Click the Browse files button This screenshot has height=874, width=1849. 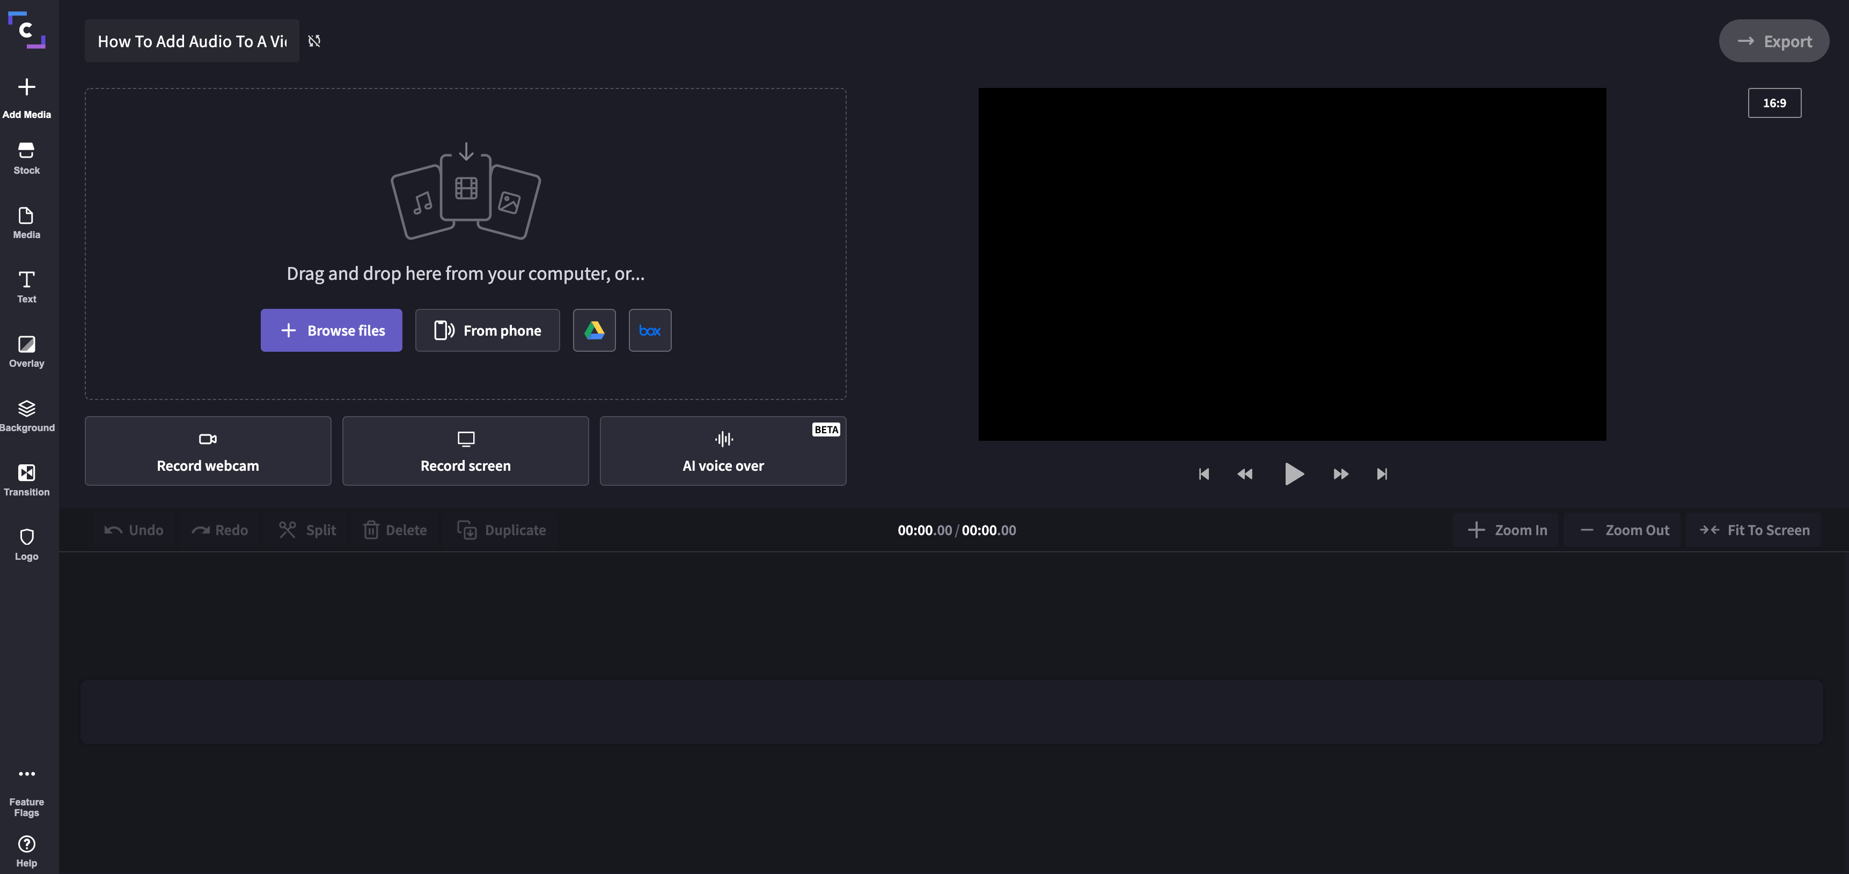(331, 330)
